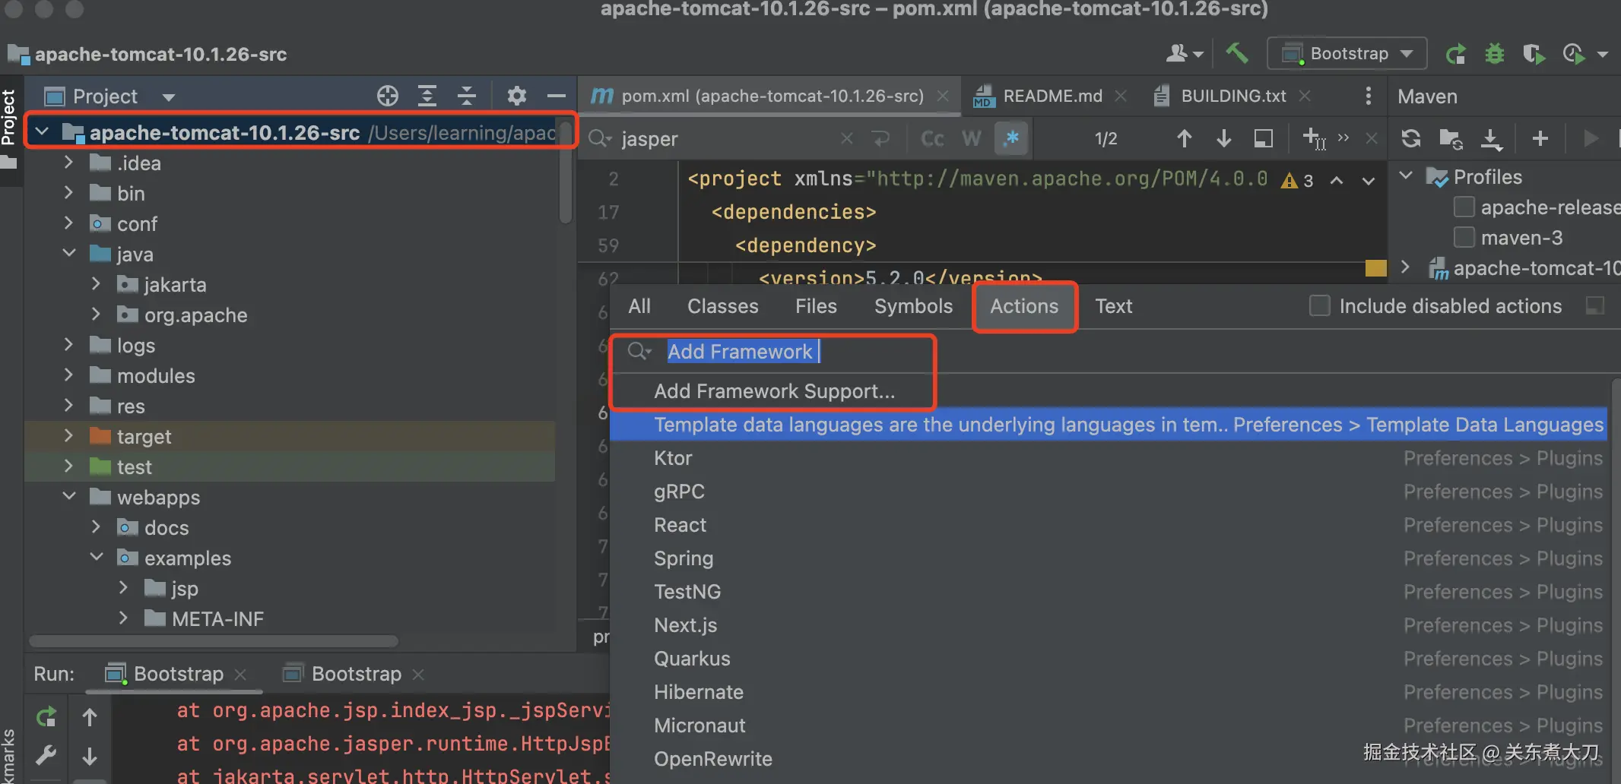Select the examples folder
This screenshot has width=1621, height=784.
tap(188, 558)
